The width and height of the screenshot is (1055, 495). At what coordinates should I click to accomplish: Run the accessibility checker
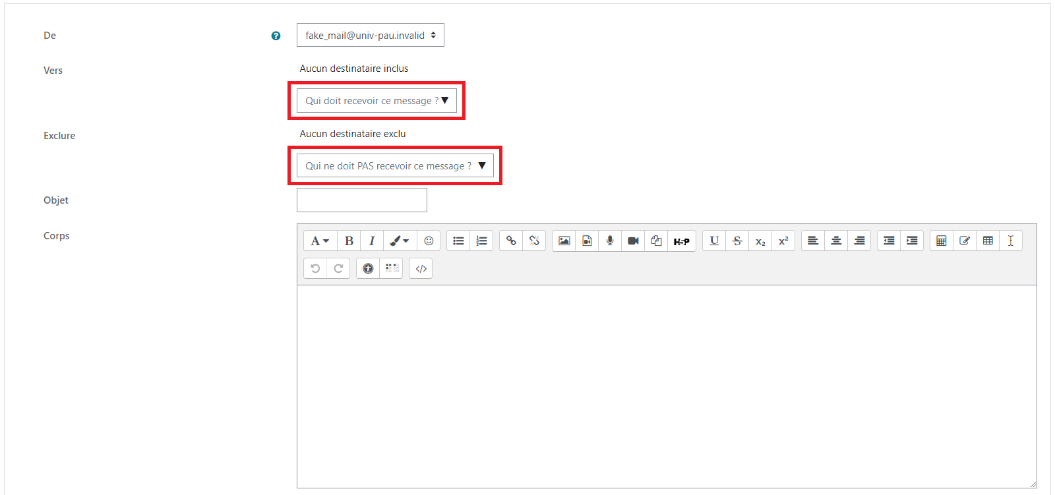click(x=368, y=268)
